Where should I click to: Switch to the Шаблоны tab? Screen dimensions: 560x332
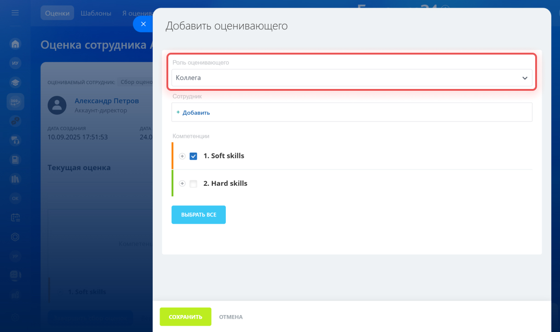pos(96,13)
